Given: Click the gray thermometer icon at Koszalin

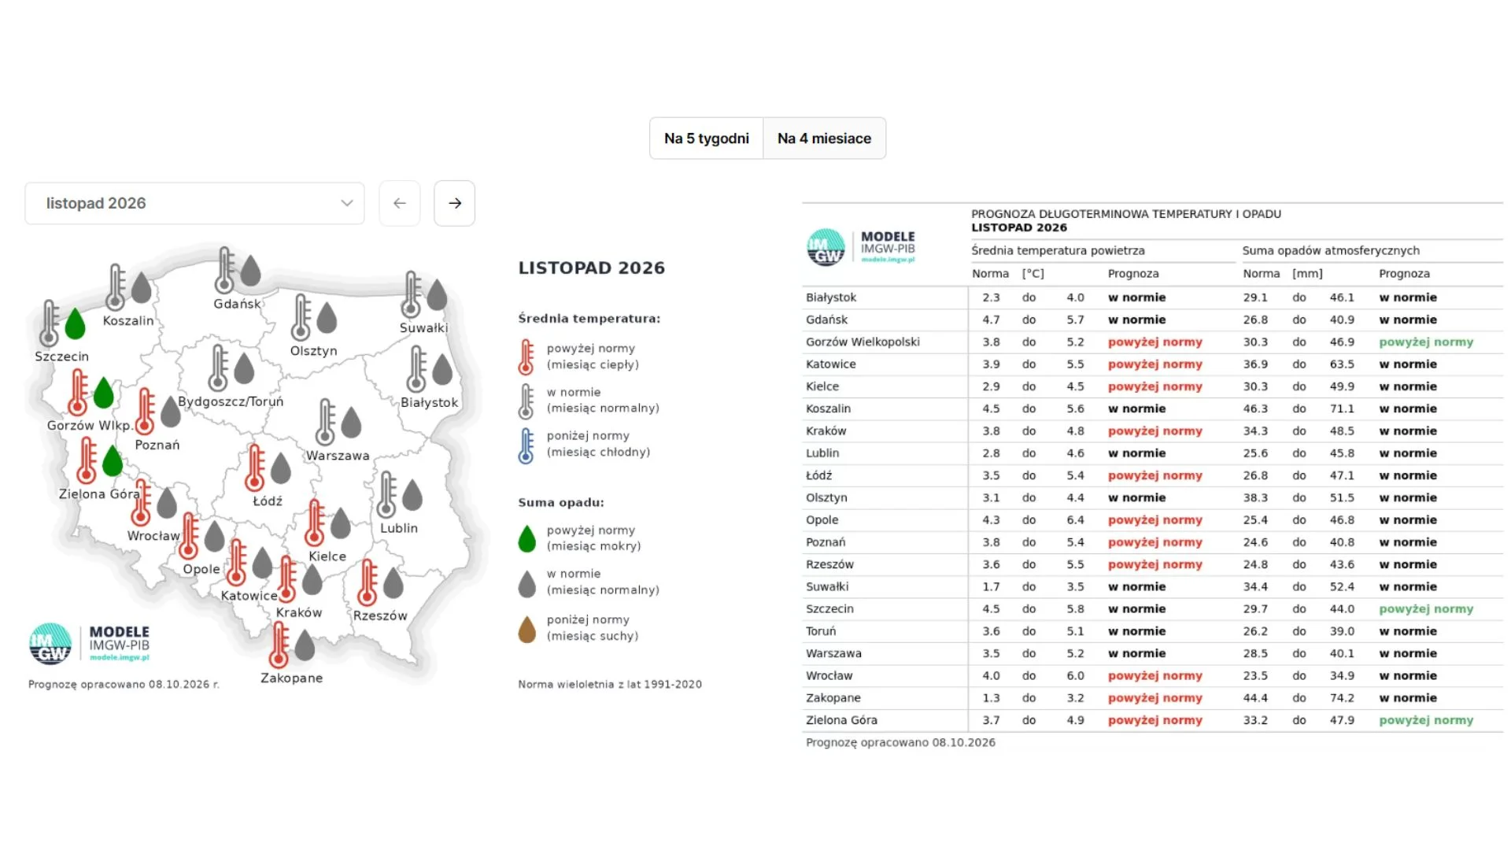Looking at the screenshot, I should (x=116, y=287).
